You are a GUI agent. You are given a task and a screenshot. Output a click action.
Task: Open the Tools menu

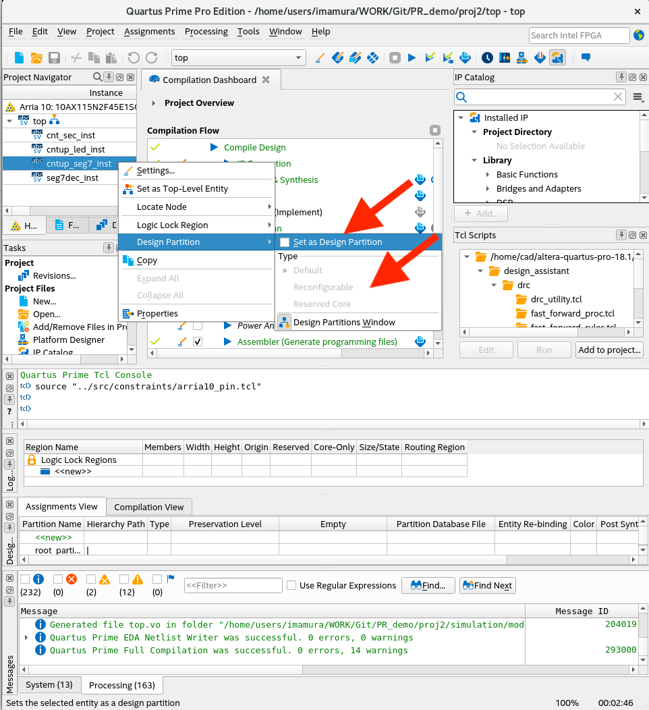click(248, 31)
